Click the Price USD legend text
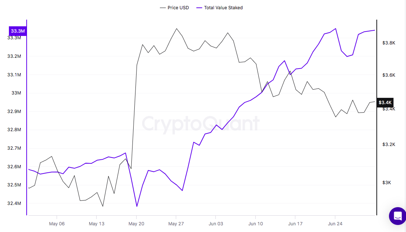This screenshot has width=406, height=232. (x=179, y=7)
